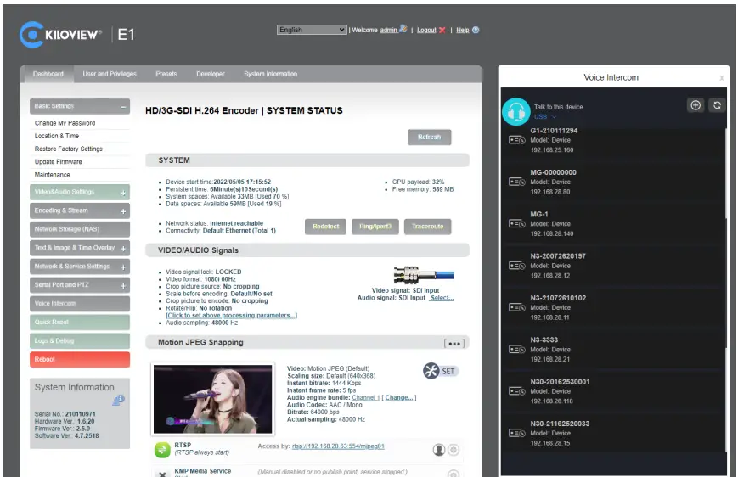The image size is (738, 477).
Task: Click the Traceroute button
Action: (x=427, y=227)
